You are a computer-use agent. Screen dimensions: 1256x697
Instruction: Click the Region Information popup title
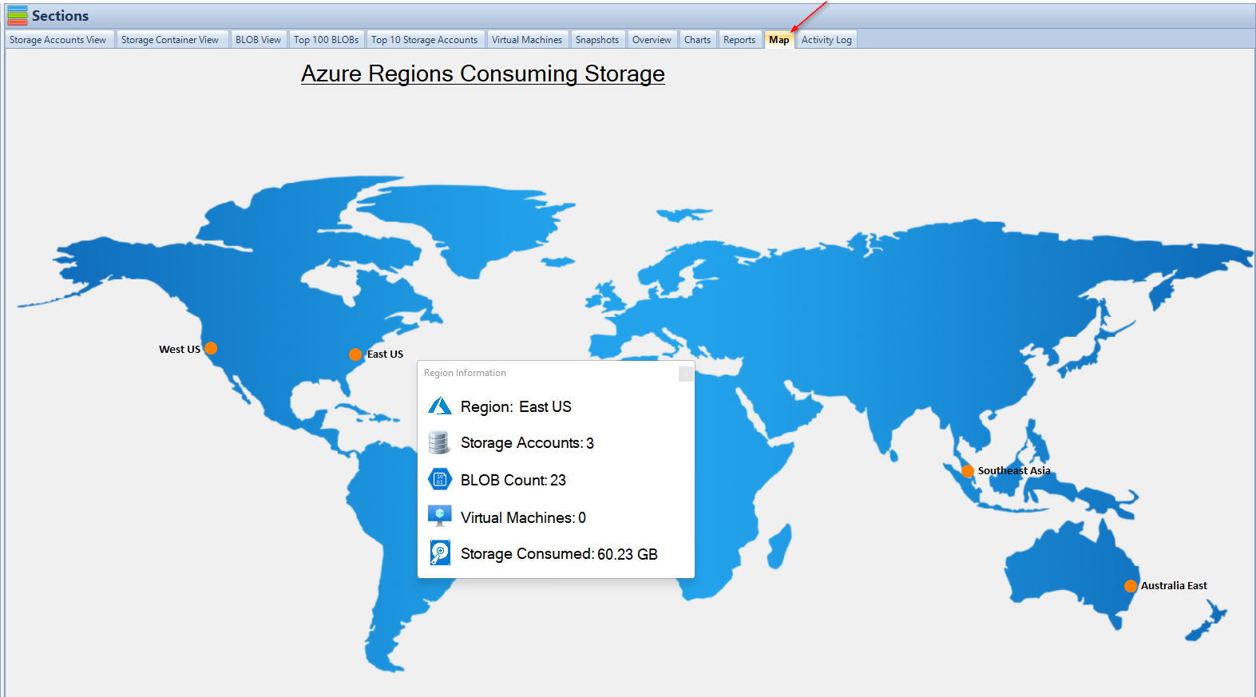[465, 373]
